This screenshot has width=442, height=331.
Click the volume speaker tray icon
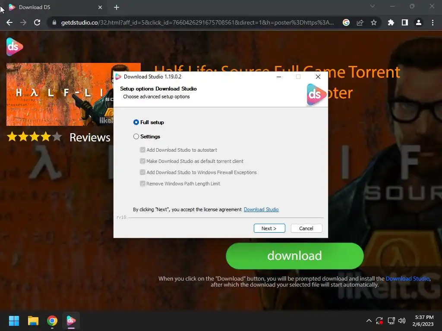click(x=402, y=321)
